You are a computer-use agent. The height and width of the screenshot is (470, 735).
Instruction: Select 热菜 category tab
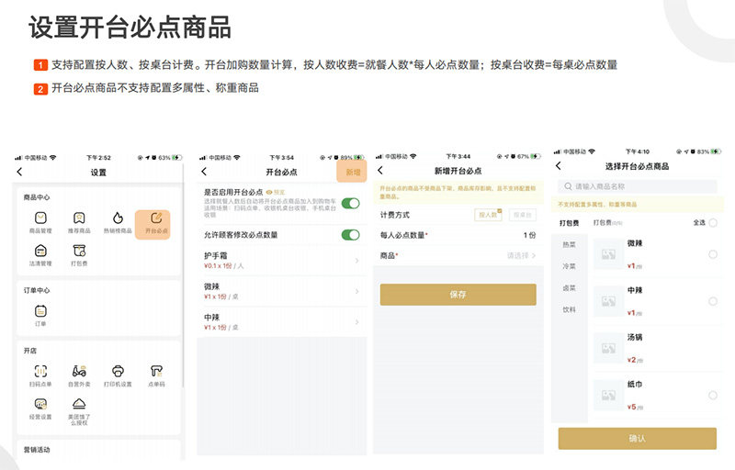[569, 245]
